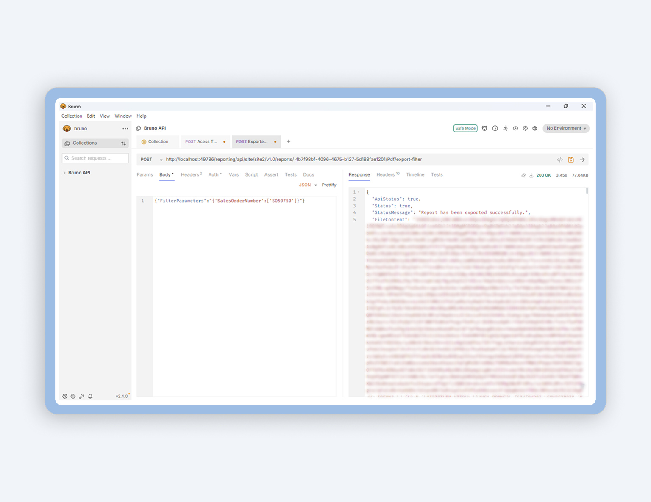Screen dimensions: 651x502
Task: Open the Assert request tab
Action: click(271, 175)
